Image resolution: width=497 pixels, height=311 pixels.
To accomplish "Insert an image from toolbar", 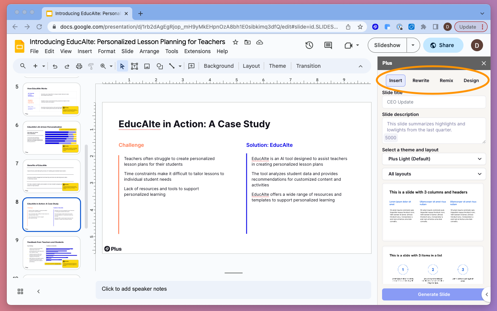I will [x=147, y=66].
